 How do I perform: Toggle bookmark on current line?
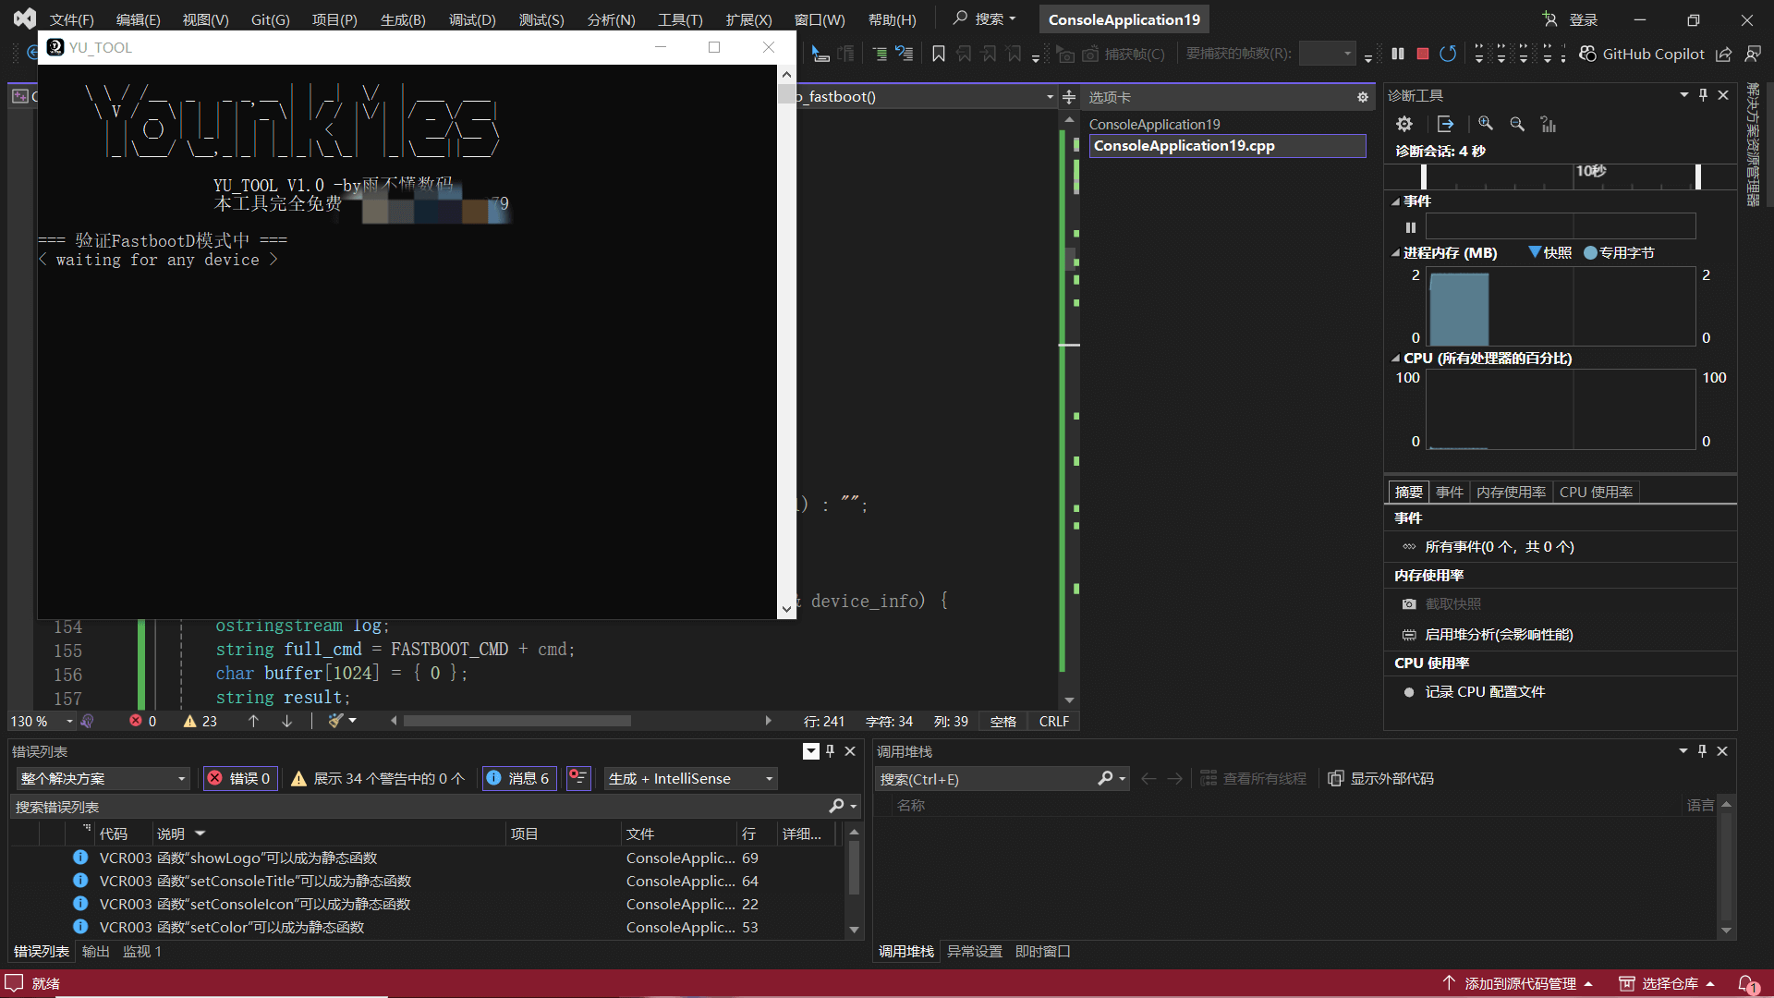click(x=939, y=54)
